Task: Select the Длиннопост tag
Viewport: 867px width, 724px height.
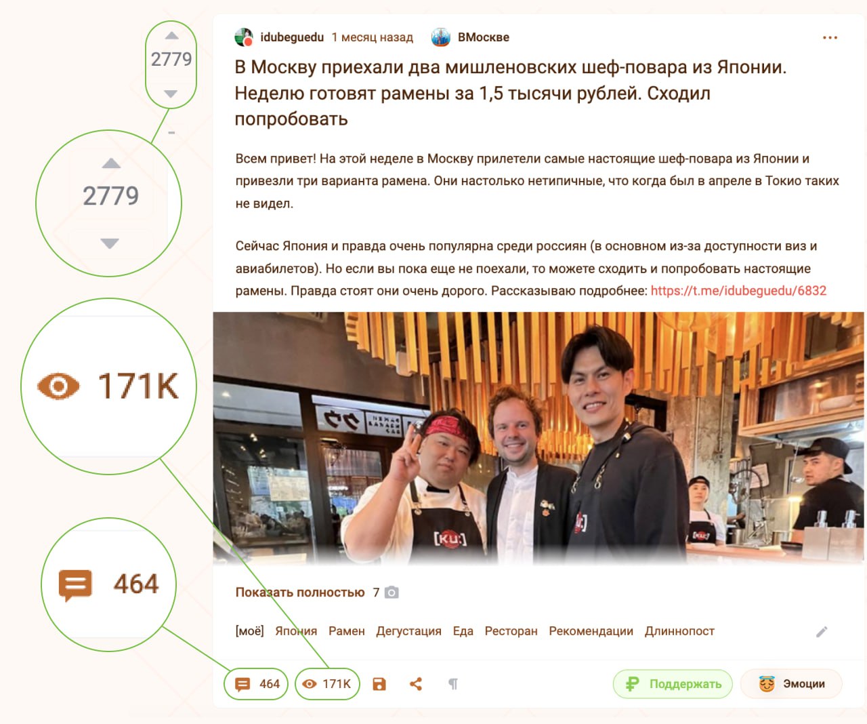Action: [679, 631]
